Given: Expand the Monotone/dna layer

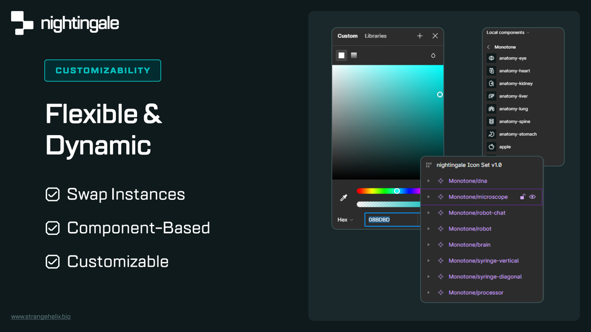Looking at the screenshot, I should (x=429, y=181).
